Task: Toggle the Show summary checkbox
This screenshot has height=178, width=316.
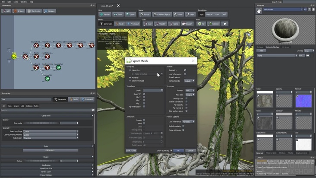Action: click(171, 151)
